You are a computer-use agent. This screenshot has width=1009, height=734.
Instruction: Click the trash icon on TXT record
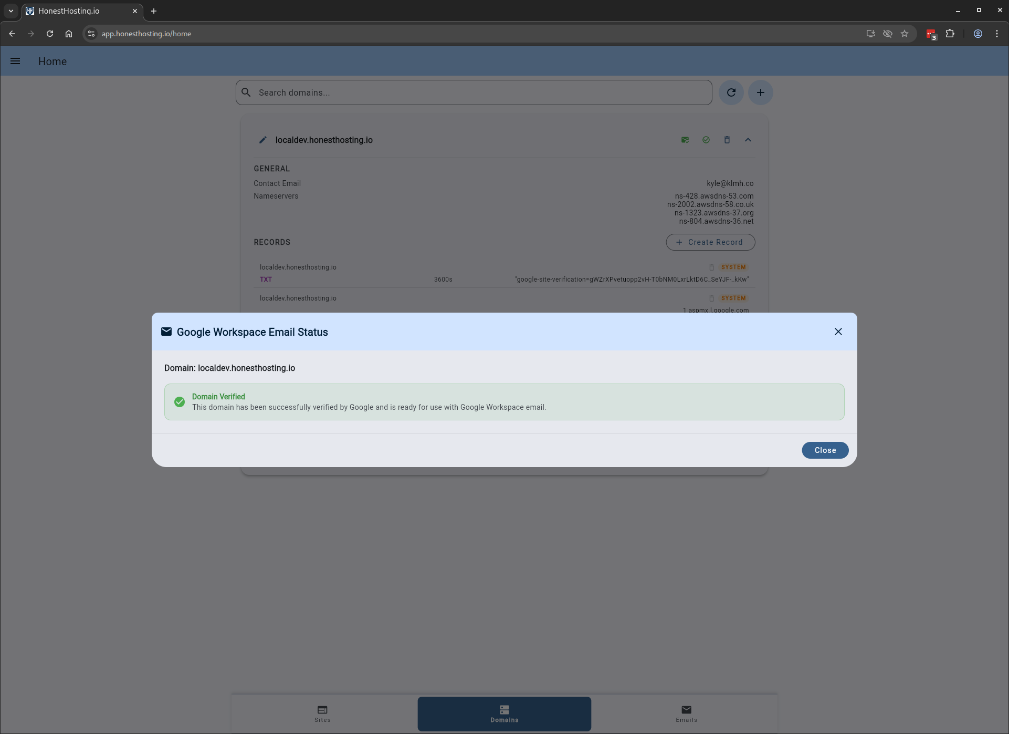pos(712,267)
